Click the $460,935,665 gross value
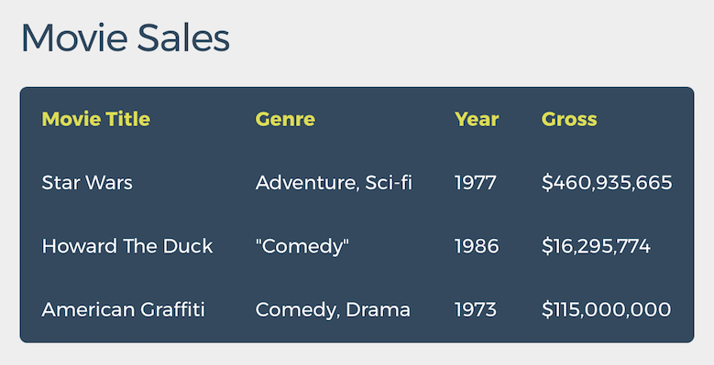Screen dimensions: 714x365 point(607,183)
